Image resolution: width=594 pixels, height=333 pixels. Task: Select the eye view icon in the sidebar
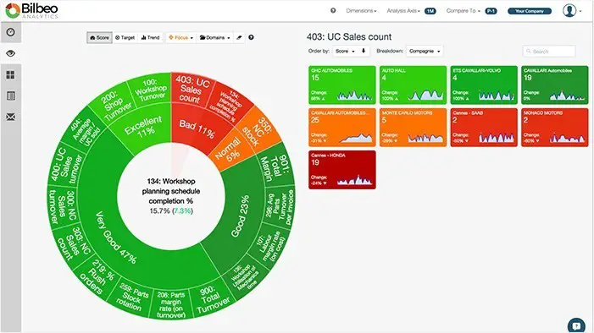point(11,53)
